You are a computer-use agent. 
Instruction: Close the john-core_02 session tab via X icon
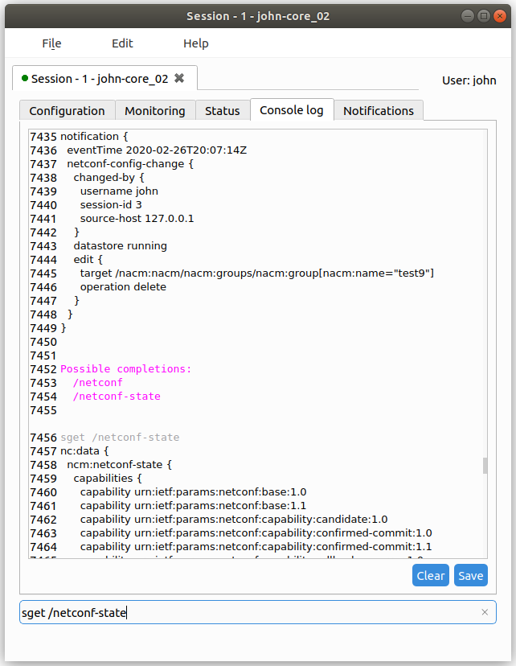179,78
